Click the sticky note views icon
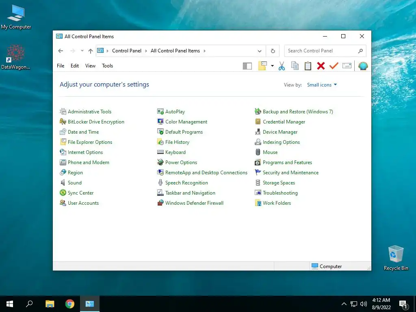Viewport: 416px width, 312px height. [262, 66]
